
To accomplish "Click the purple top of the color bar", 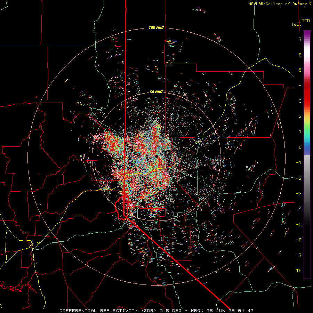I will coord(307,34).
